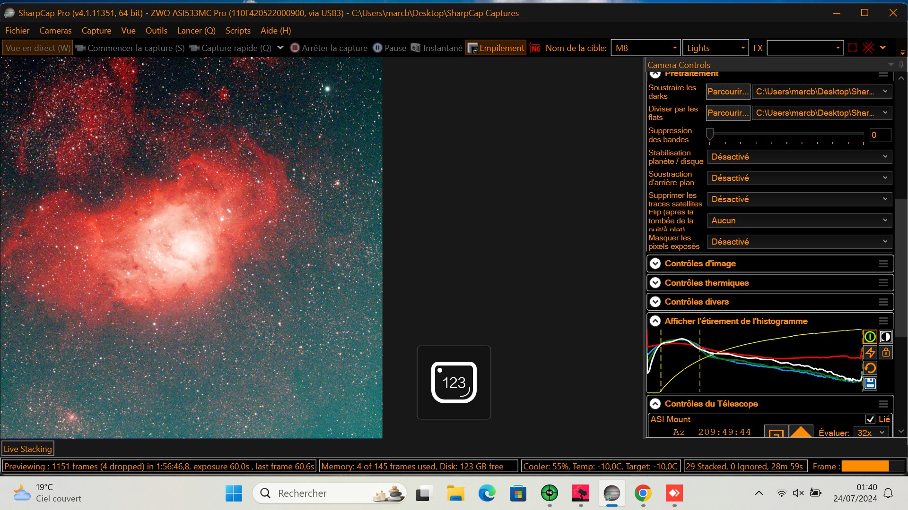This screenshot has width=908, height=510.
Task: Click the hamburger grip of Contrôles divers
Action: pos(883,302)
